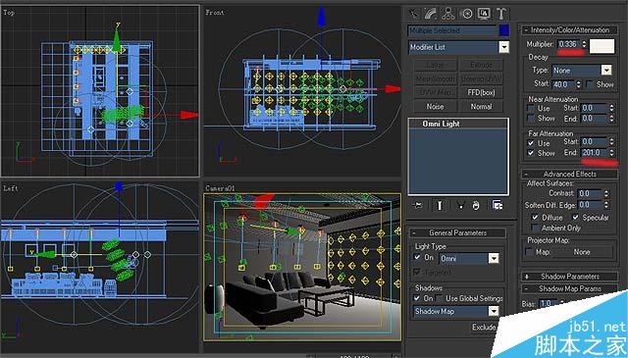This screenshot has width=628, height=358.
Task: Enable Near Attenuation Show checkbox
Action: click(531, 119)
